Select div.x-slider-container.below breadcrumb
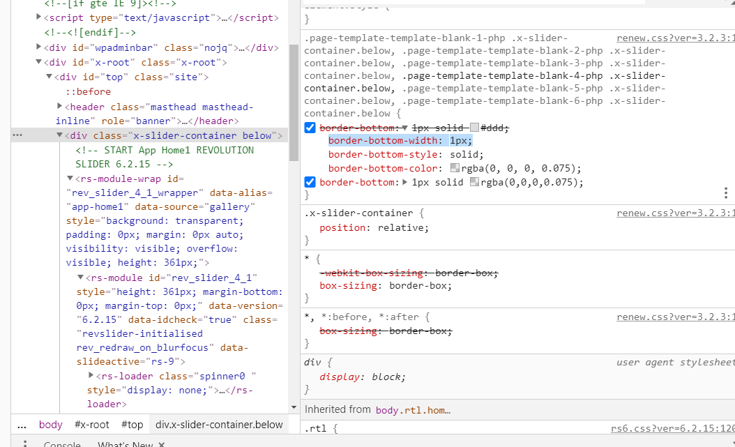The image size is (735, 447). 220,425
